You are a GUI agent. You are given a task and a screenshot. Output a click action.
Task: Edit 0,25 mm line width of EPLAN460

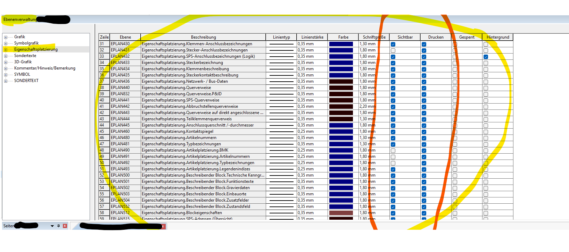(312, 131)
